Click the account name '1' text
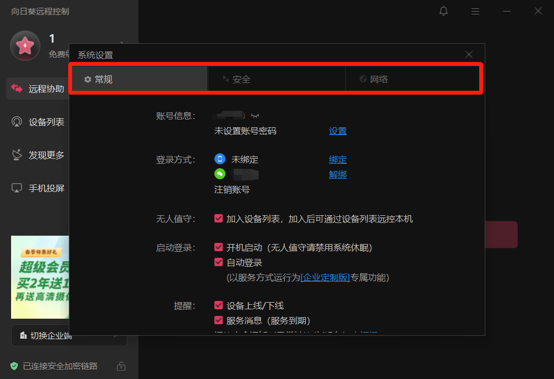This screenshot has width=554, height=379. pyautogui.click(x=52, y=39)
